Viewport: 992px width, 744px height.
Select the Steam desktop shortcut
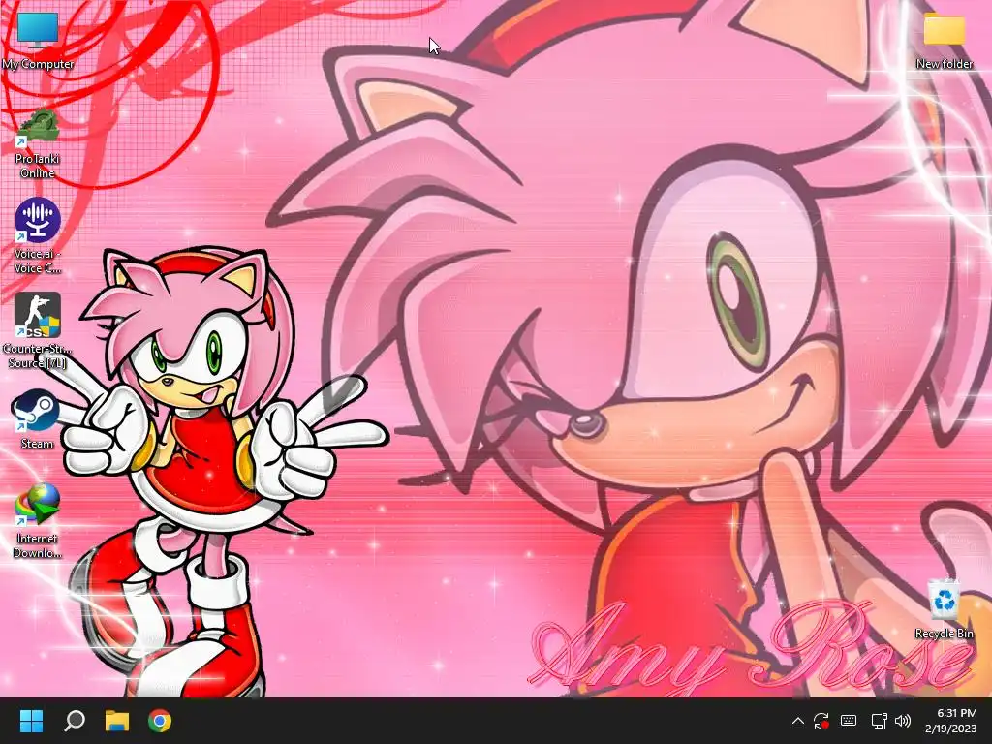[37, 419]
